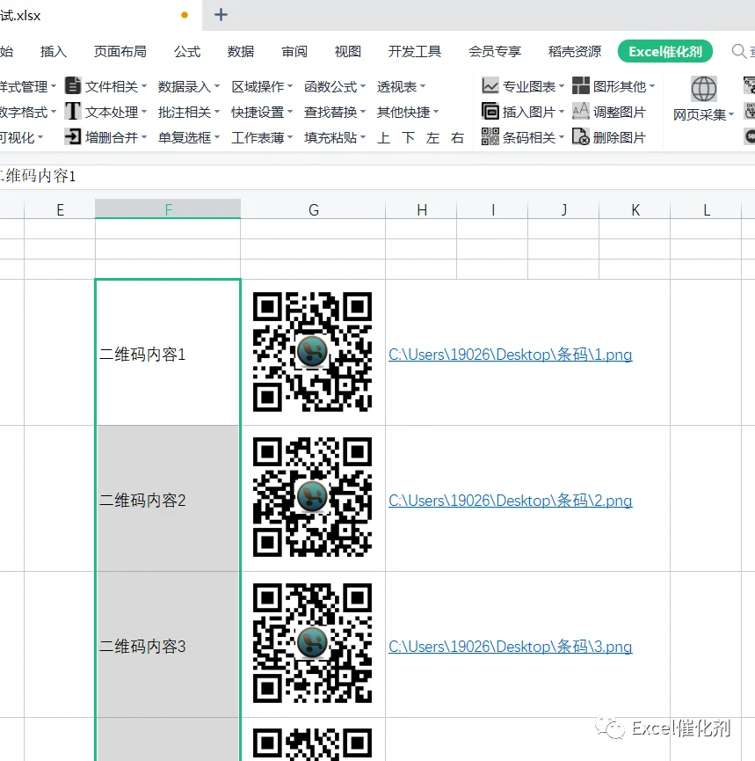Screen dimensions: 755x761
Task: Click the 删除图片 icon
Action: tap(580, 137)
